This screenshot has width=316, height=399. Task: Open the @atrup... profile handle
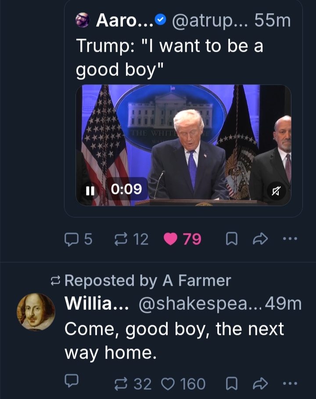(x=208, y=20)
